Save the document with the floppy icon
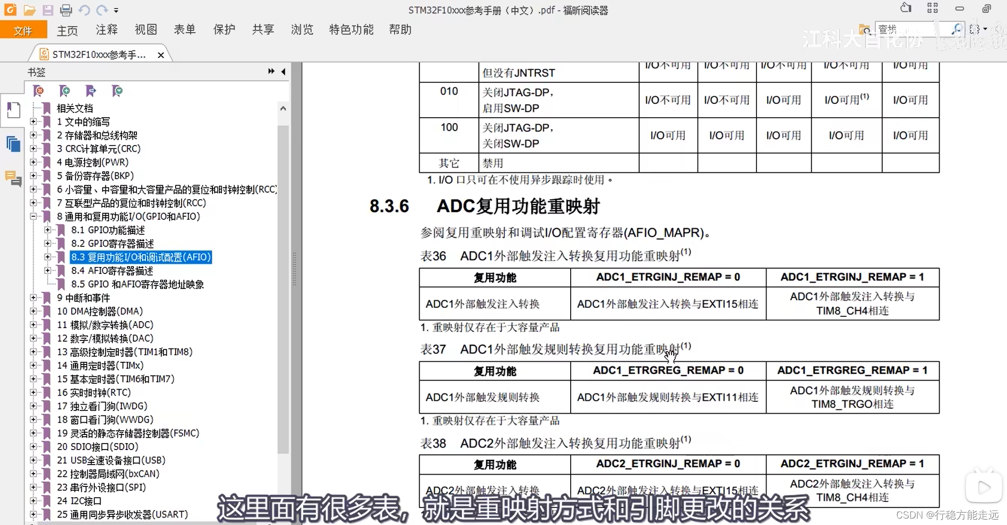The height and width of the screenshot is (525, 1007). pyautogui.click(x=48, y=10)
